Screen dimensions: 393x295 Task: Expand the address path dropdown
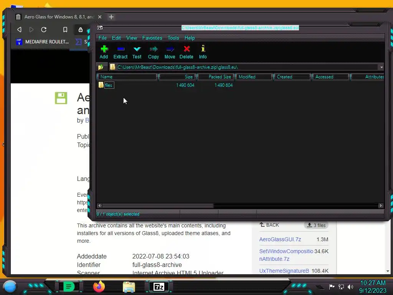pyautogui.click(x=381, y=67)
